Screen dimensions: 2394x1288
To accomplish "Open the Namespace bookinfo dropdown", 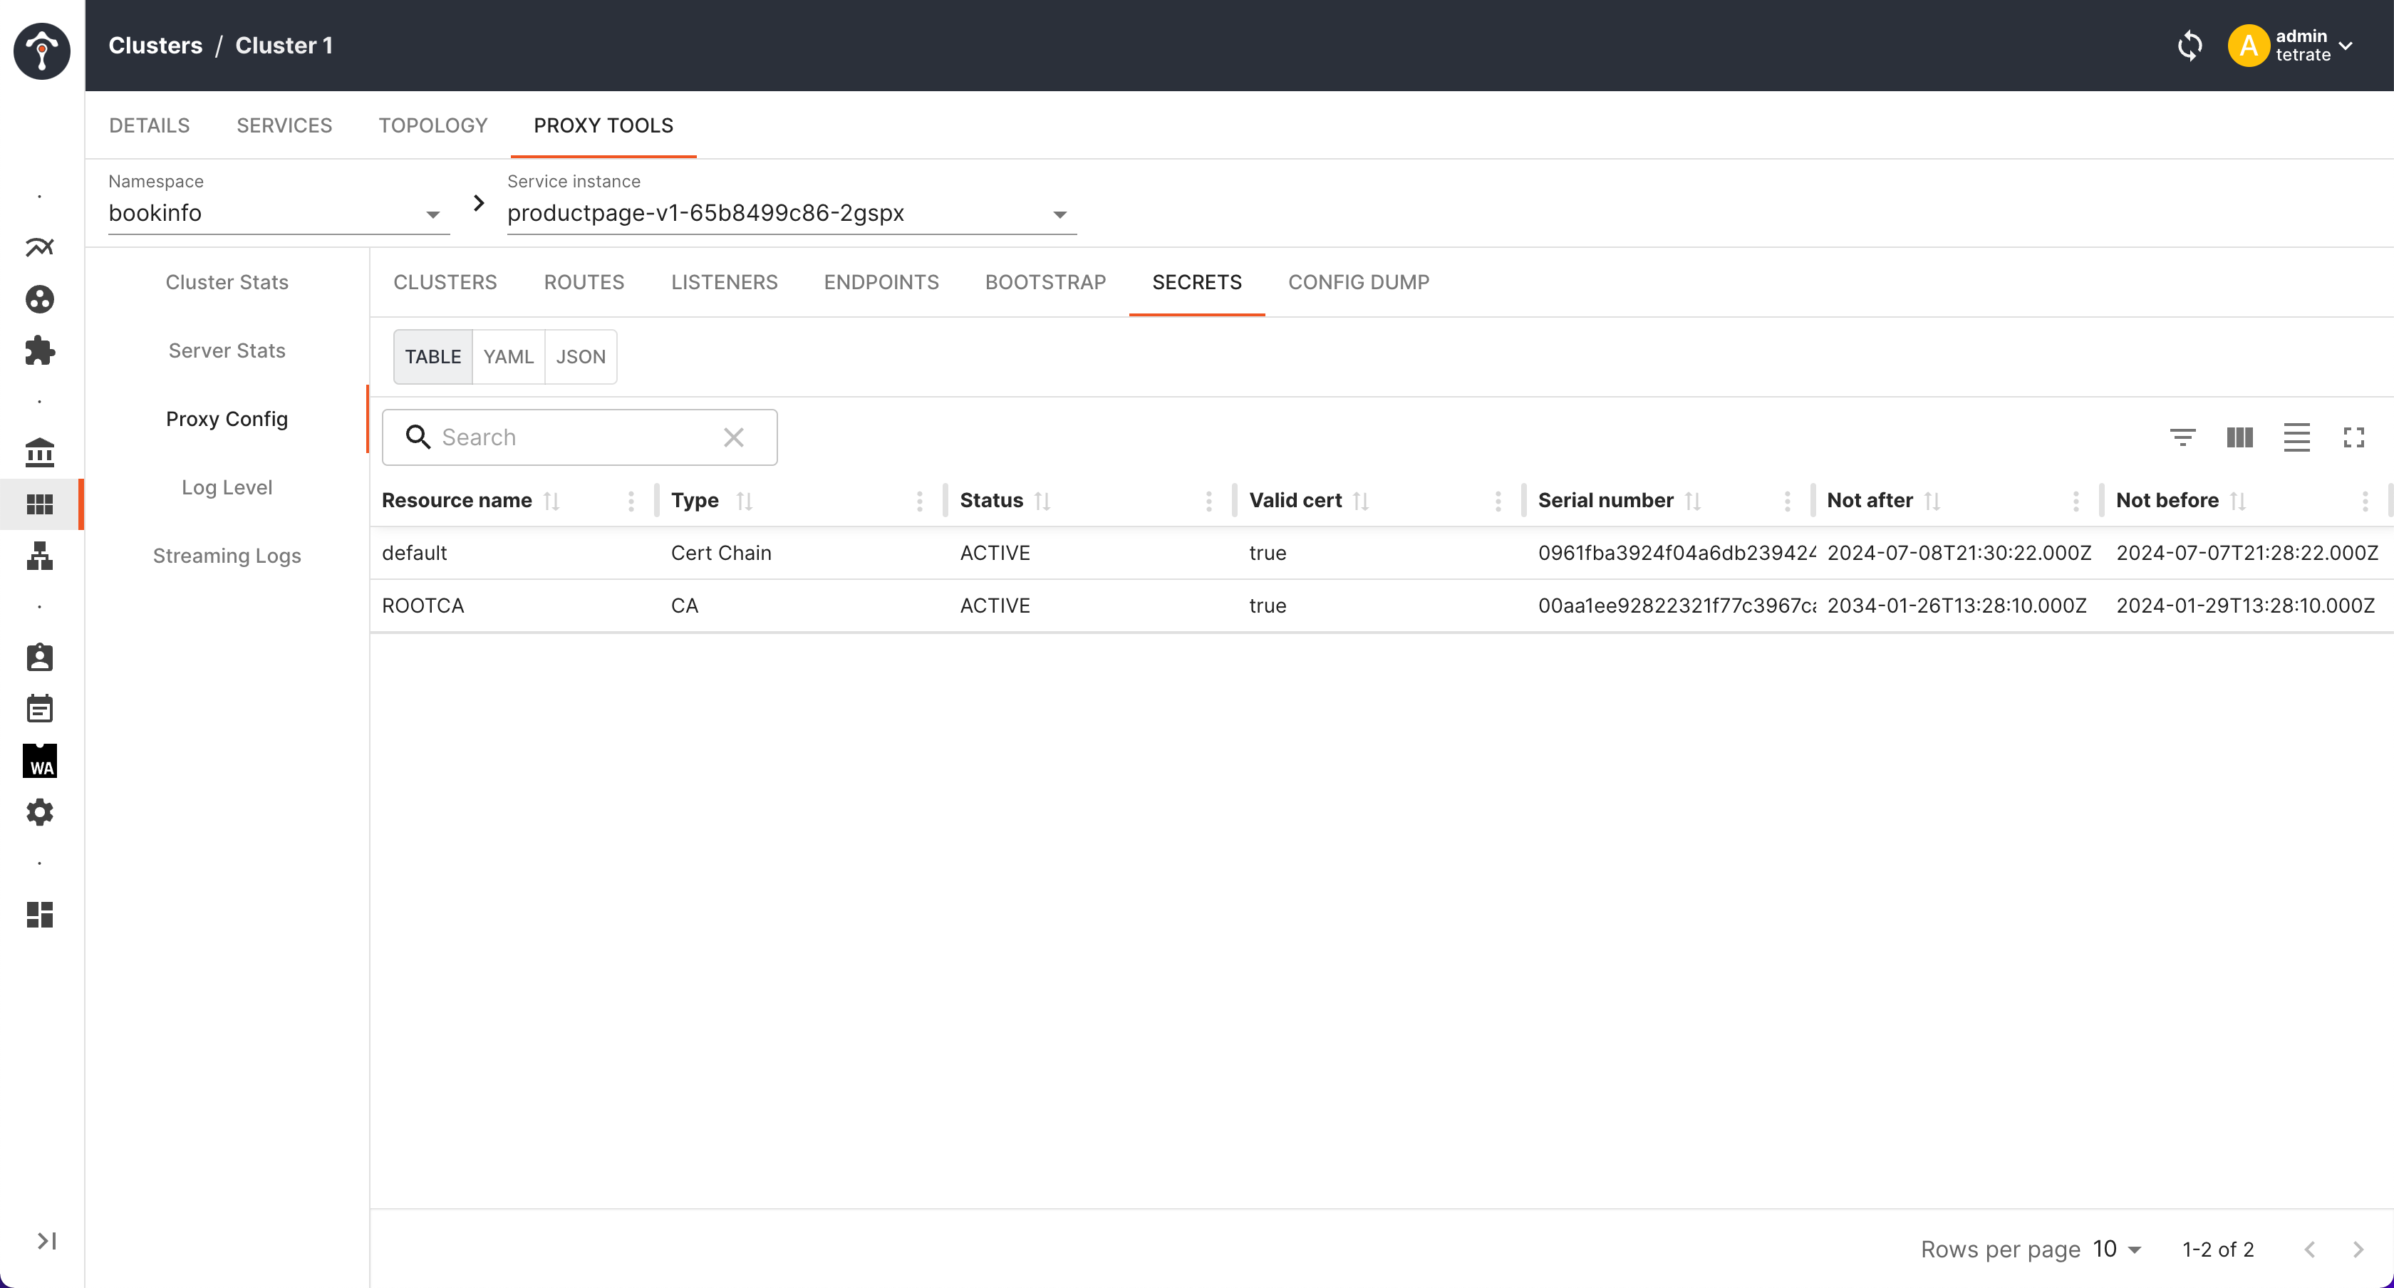I will tap(279, 214).
